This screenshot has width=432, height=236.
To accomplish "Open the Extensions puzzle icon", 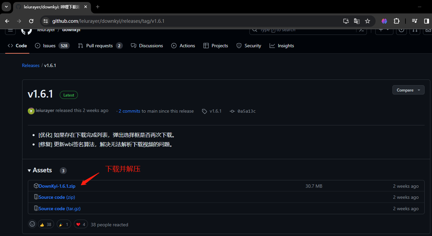I will pyautogui.click(x=396, y=21).
